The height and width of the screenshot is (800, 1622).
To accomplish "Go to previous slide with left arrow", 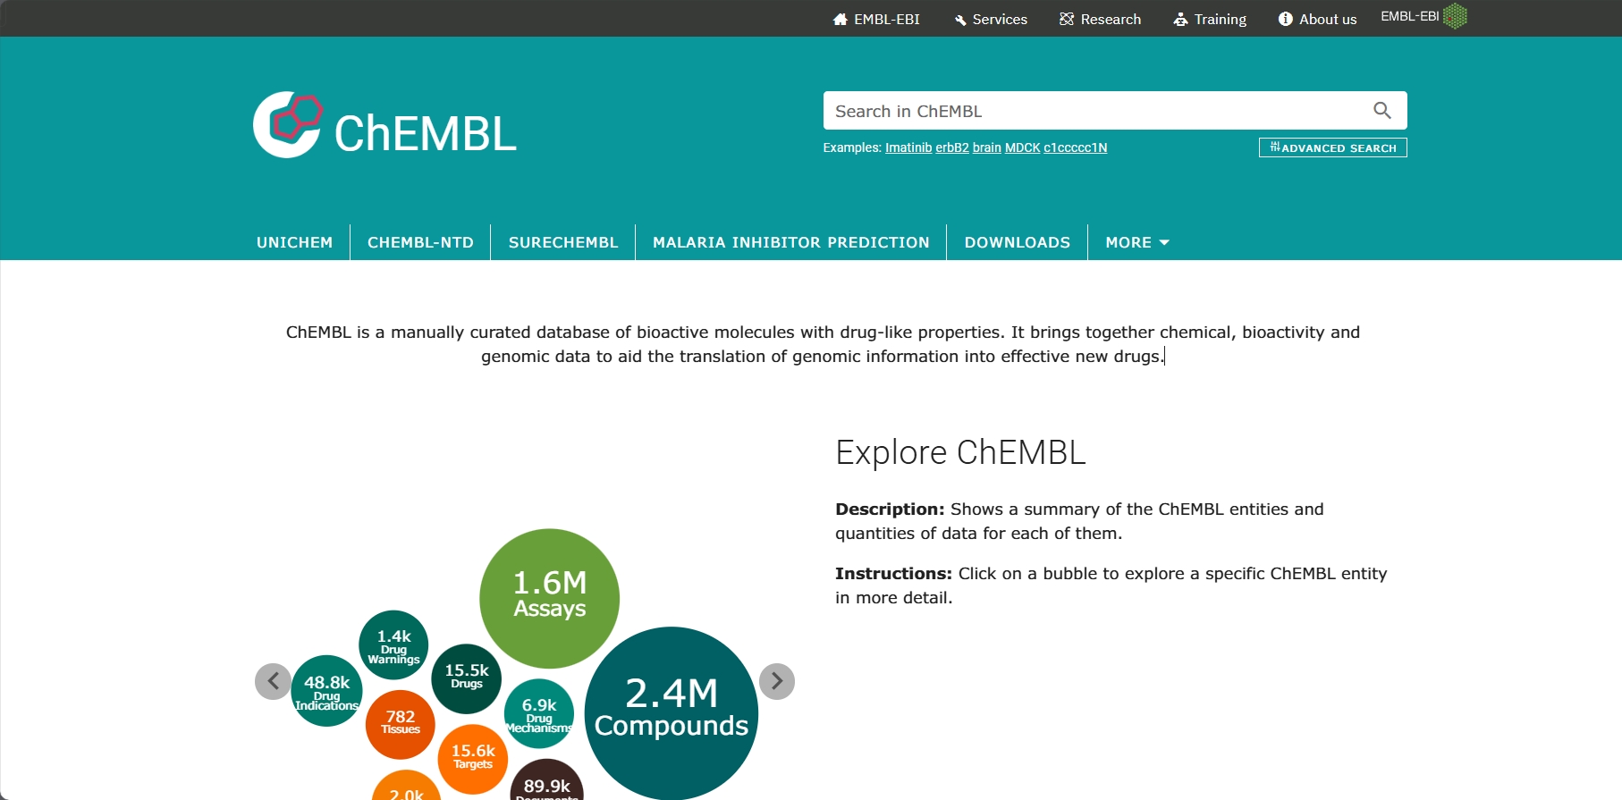I will 273,681.
